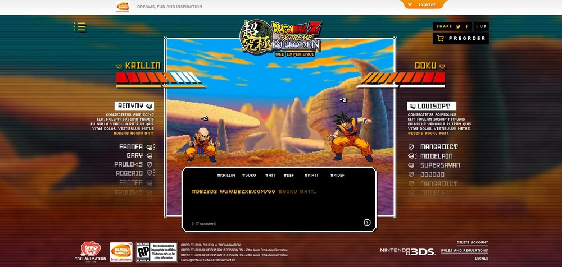This screenshot has width=562, height=267.
Task: Open the question mark help icon
Action: tap(366, 223)
